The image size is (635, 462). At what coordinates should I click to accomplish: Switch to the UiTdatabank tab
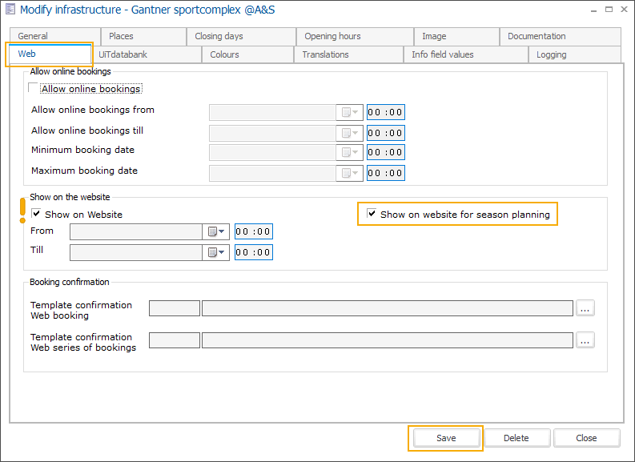click(x=147, y=54)
